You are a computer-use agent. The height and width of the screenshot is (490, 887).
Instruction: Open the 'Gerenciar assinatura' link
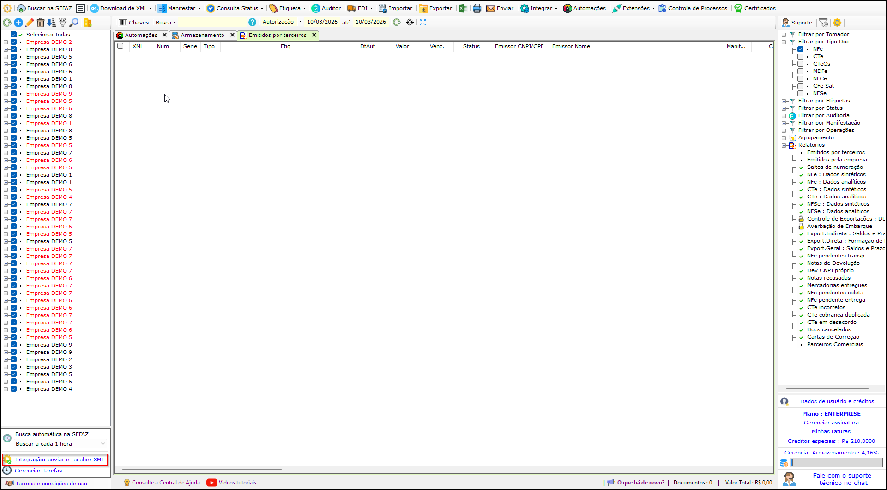coord(831,423)
